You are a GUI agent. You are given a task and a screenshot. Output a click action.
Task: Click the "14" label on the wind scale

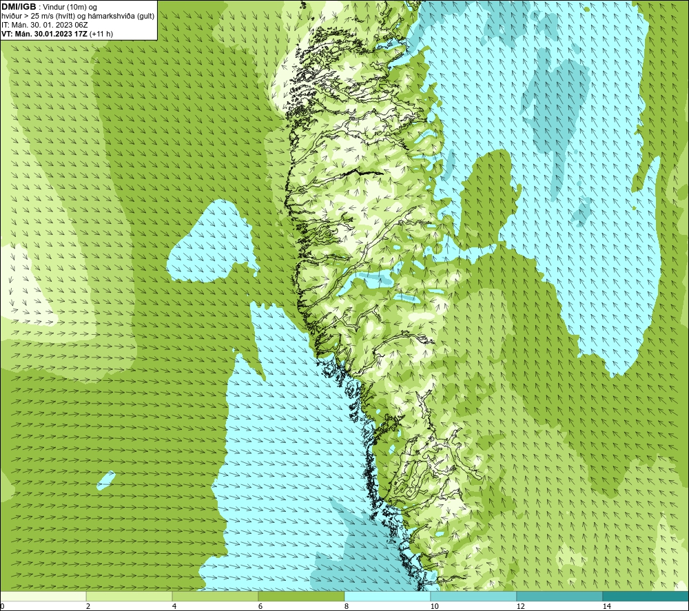[x=607, y=606]
